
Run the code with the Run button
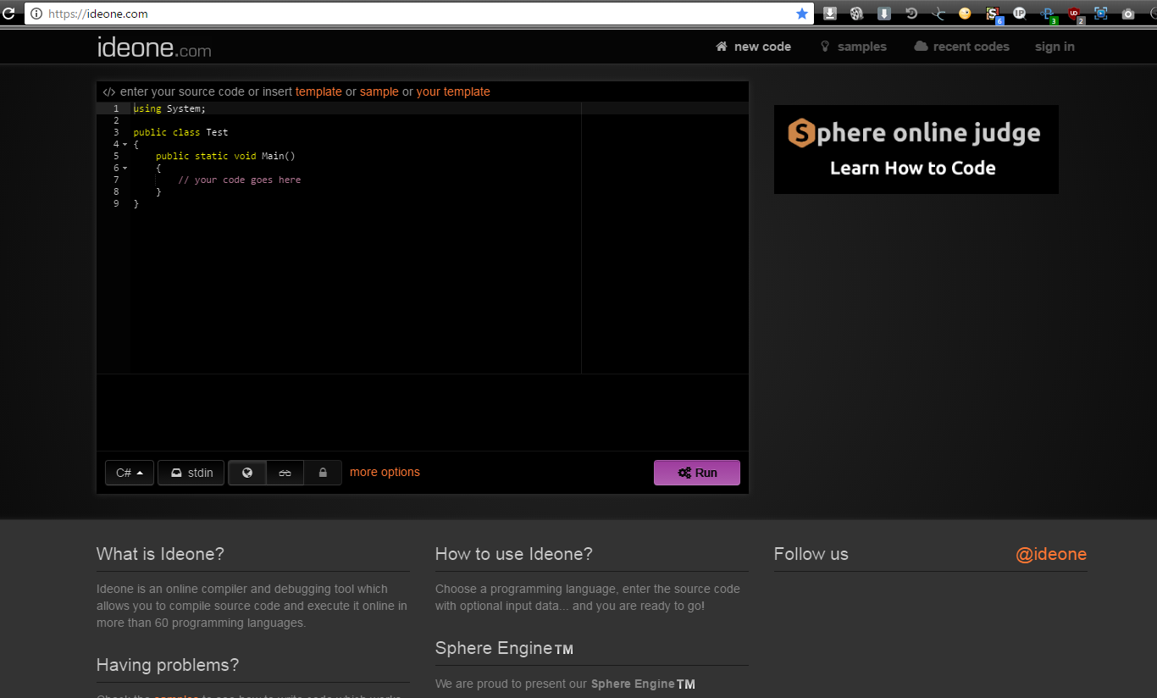click(697, 473)
